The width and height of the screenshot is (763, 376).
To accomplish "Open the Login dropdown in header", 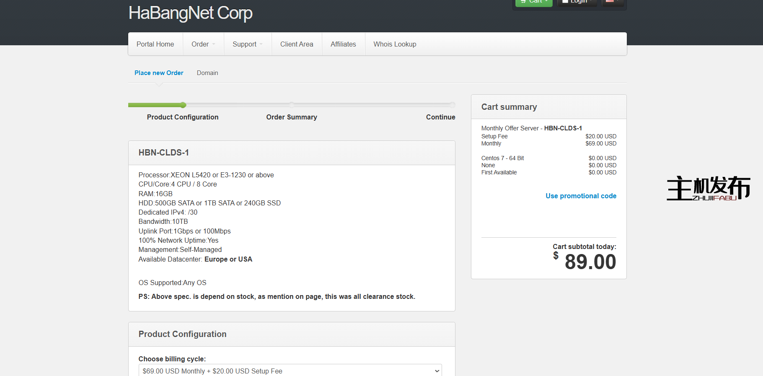I will [577, 2].
